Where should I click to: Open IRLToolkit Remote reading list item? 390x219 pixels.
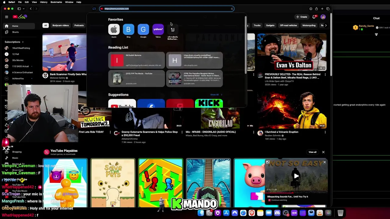tap(136, 60)
